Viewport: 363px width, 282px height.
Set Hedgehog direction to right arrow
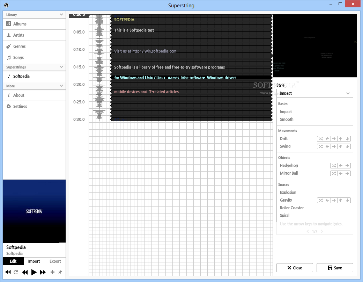tap(347, 166)
